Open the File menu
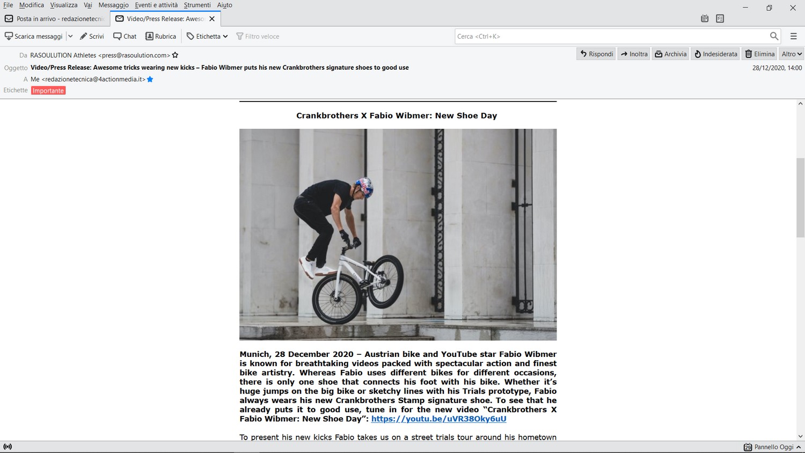Image resolution: width=805 pixels, height=453 pixels. [x=8, y=5]
